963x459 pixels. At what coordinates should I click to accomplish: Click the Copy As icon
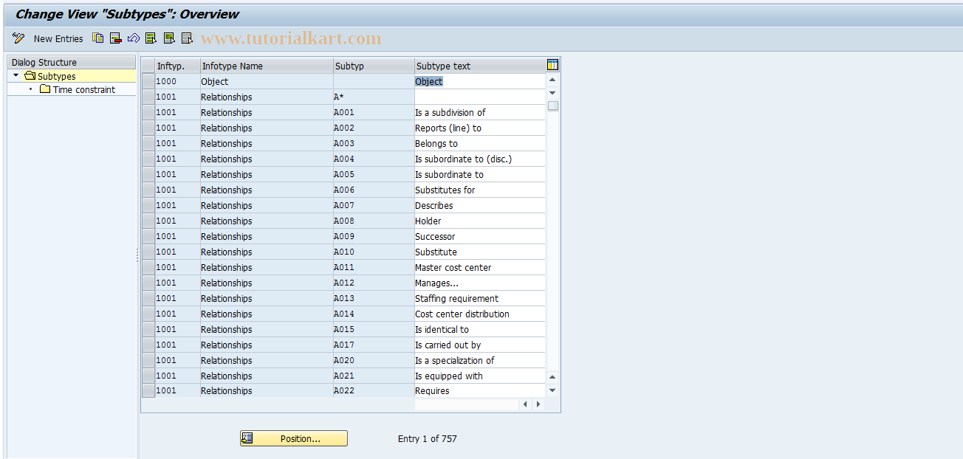pos(98,38)
